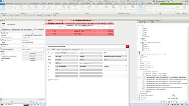Viewport: 189px width, 106px height.
Task: Close the КР_Спецификация view tab
Action: pyautogui.click(x=93, y=20)
